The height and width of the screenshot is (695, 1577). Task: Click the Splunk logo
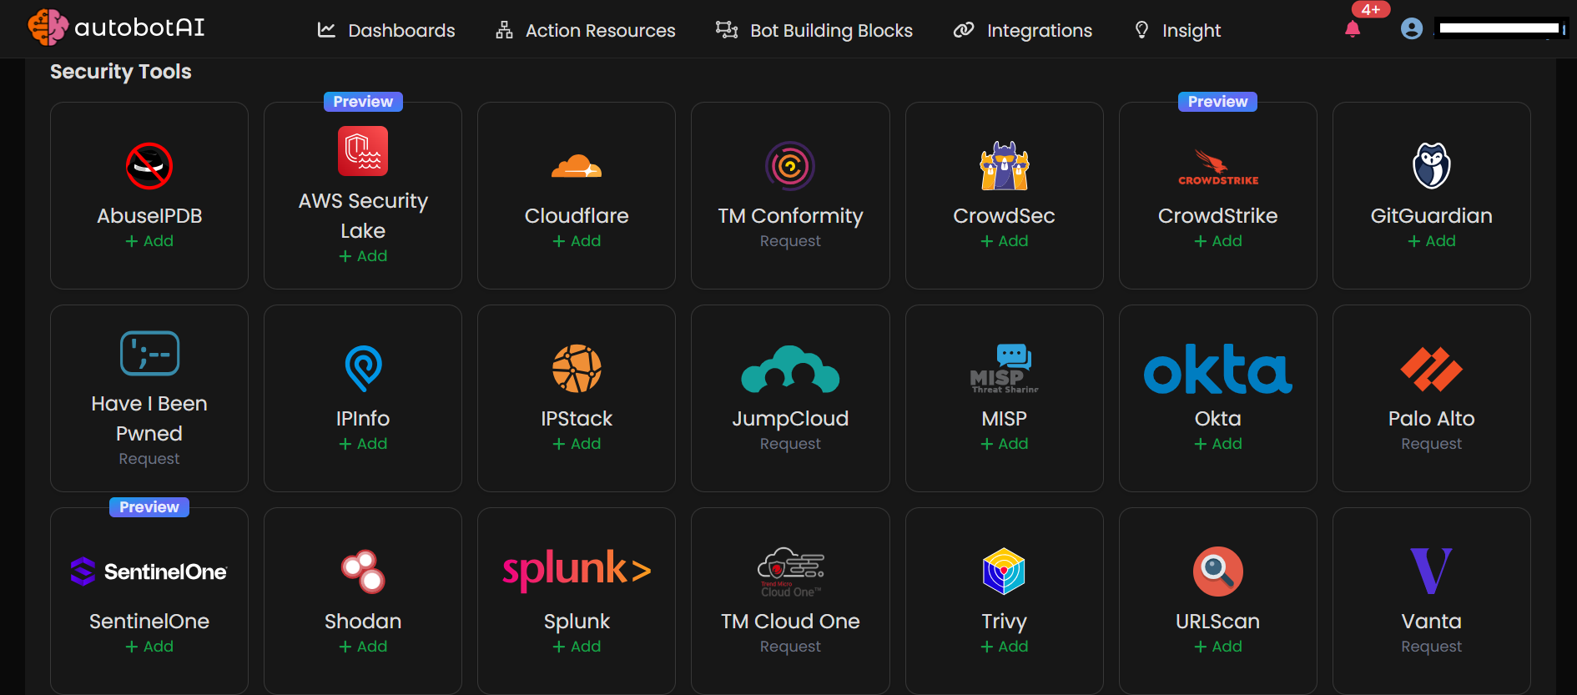[577, 571]
